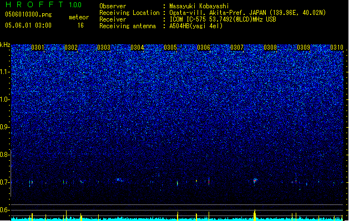The width and height of the screenshot is (349, 221).
Task: Click the 'Receiving antenna' label
Action: point(128,26)
